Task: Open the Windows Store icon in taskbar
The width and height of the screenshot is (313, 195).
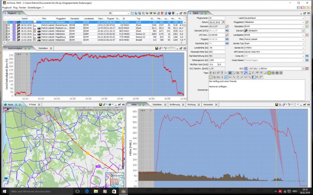Action: [x=114, y=191]
